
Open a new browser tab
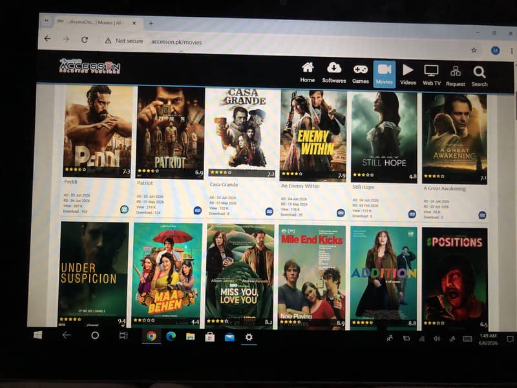click(x=151, y=23)
